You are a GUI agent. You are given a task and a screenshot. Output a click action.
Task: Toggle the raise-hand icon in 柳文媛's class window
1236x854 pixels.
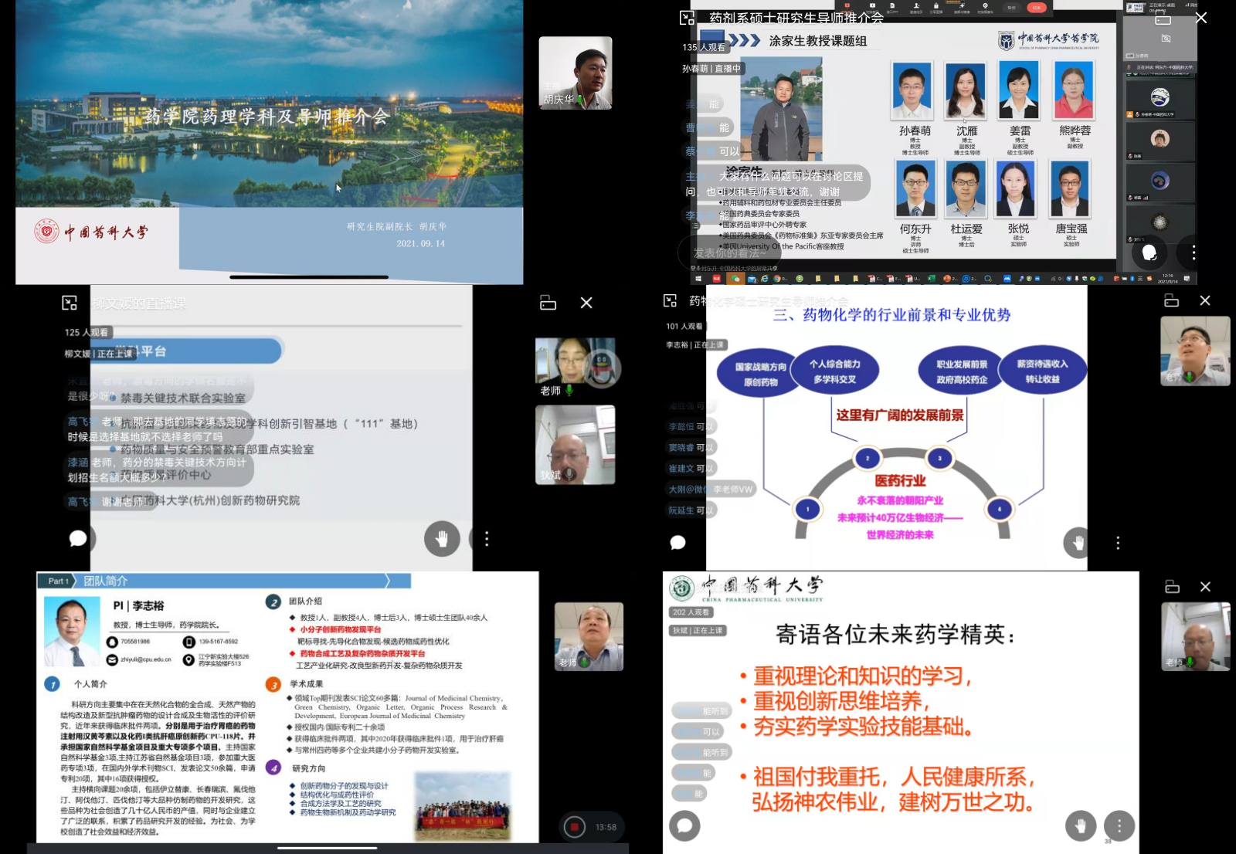(441, 539)
